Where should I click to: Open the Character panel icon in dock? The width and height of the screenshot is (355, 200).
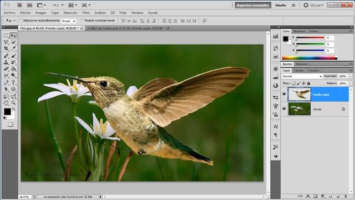pos(276,126)
